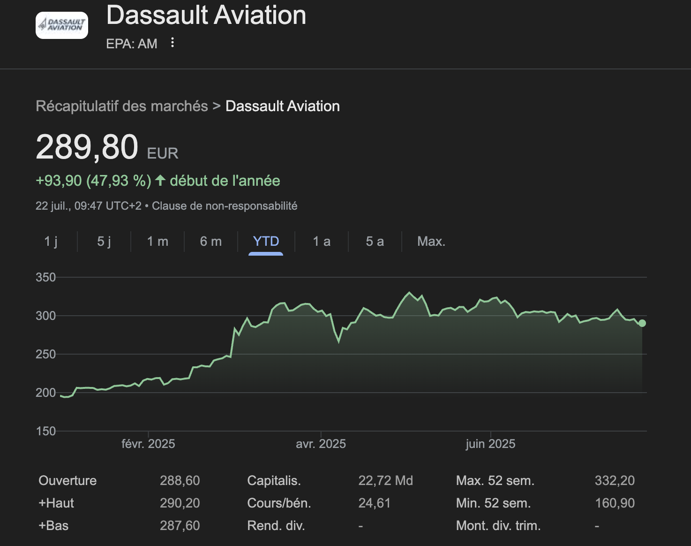This screenshot has width=691, height=546.
Task: Click the 289,80 current price
Action: point(87,147)
